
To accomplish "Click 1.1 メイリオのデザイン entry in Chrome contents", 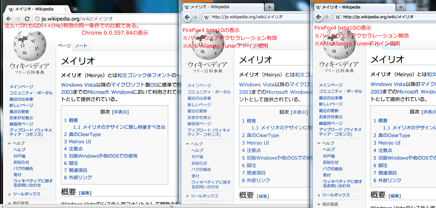I will coord(119,127).
